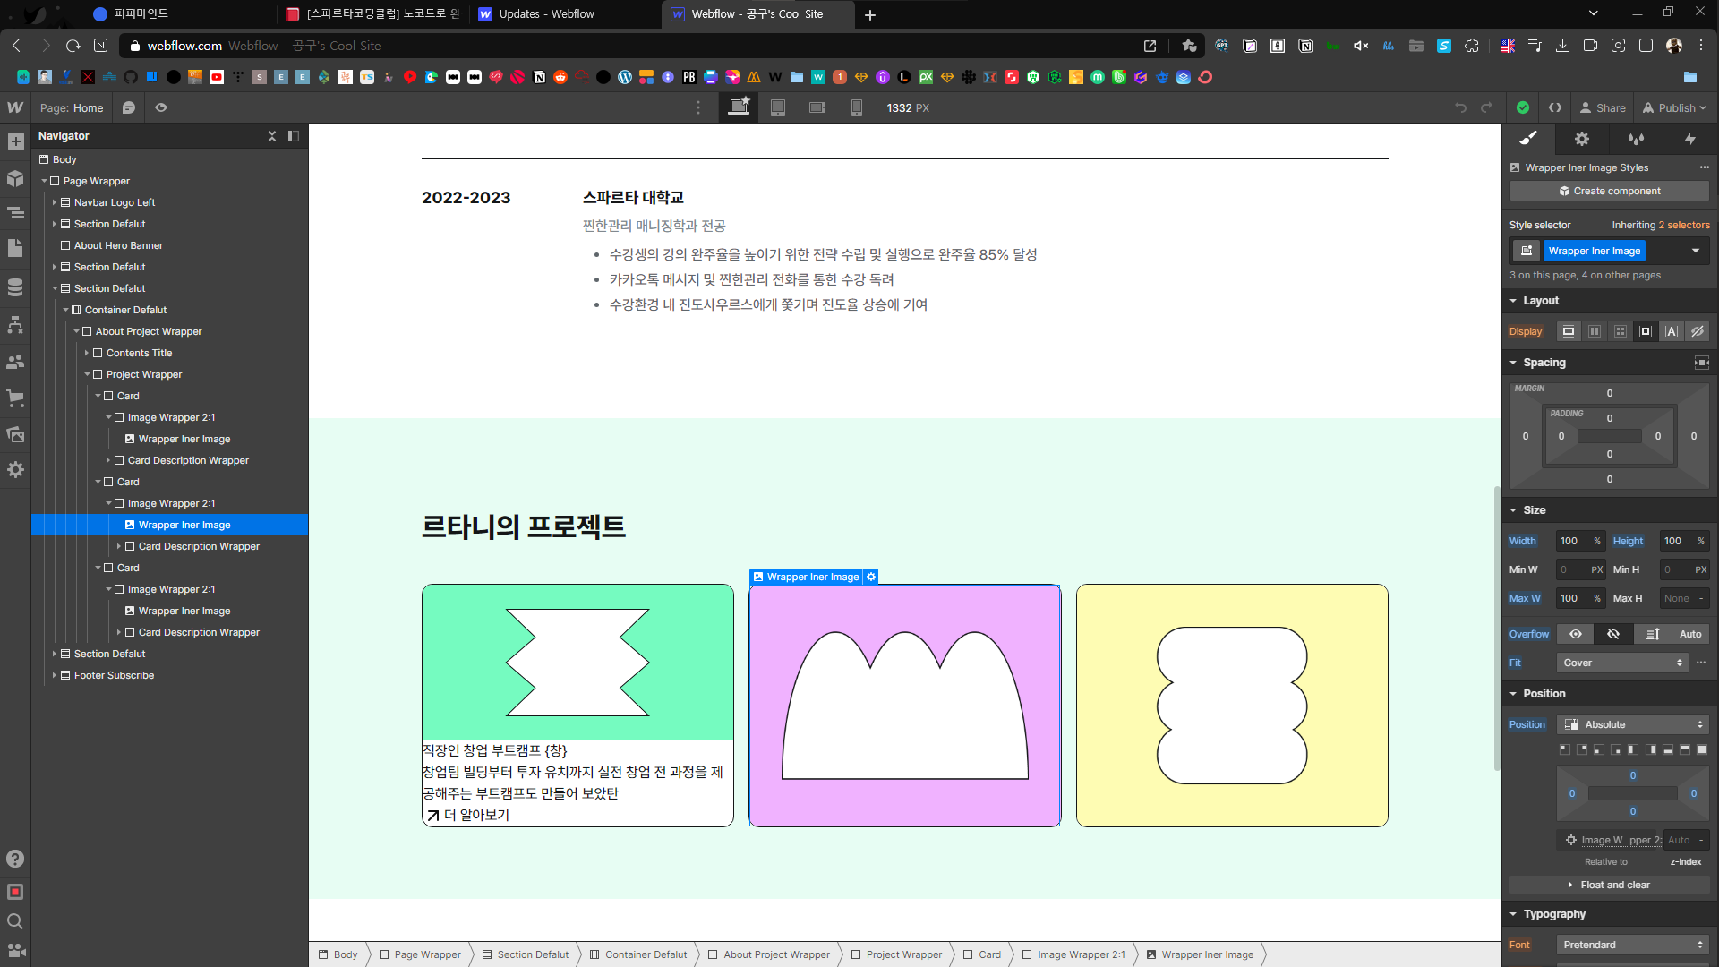Set overflow to Hidden
Viewport: 1719px width, 967px height.
1613,634
